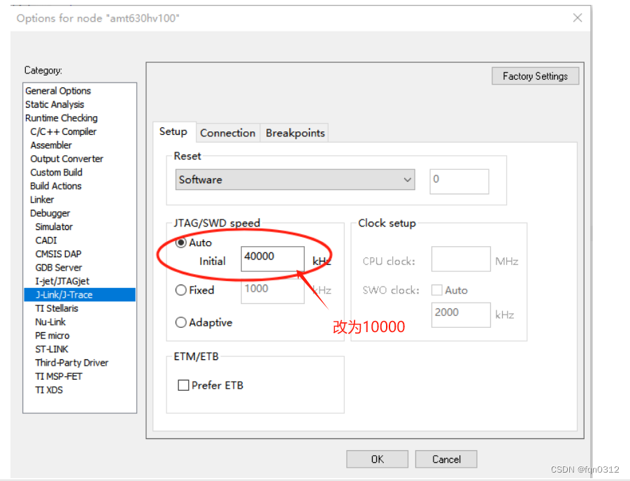Click the Initial speed field showing 40000
Viewport: 630px width, 481px height.
pyautogui.click(x=272, y=257)
